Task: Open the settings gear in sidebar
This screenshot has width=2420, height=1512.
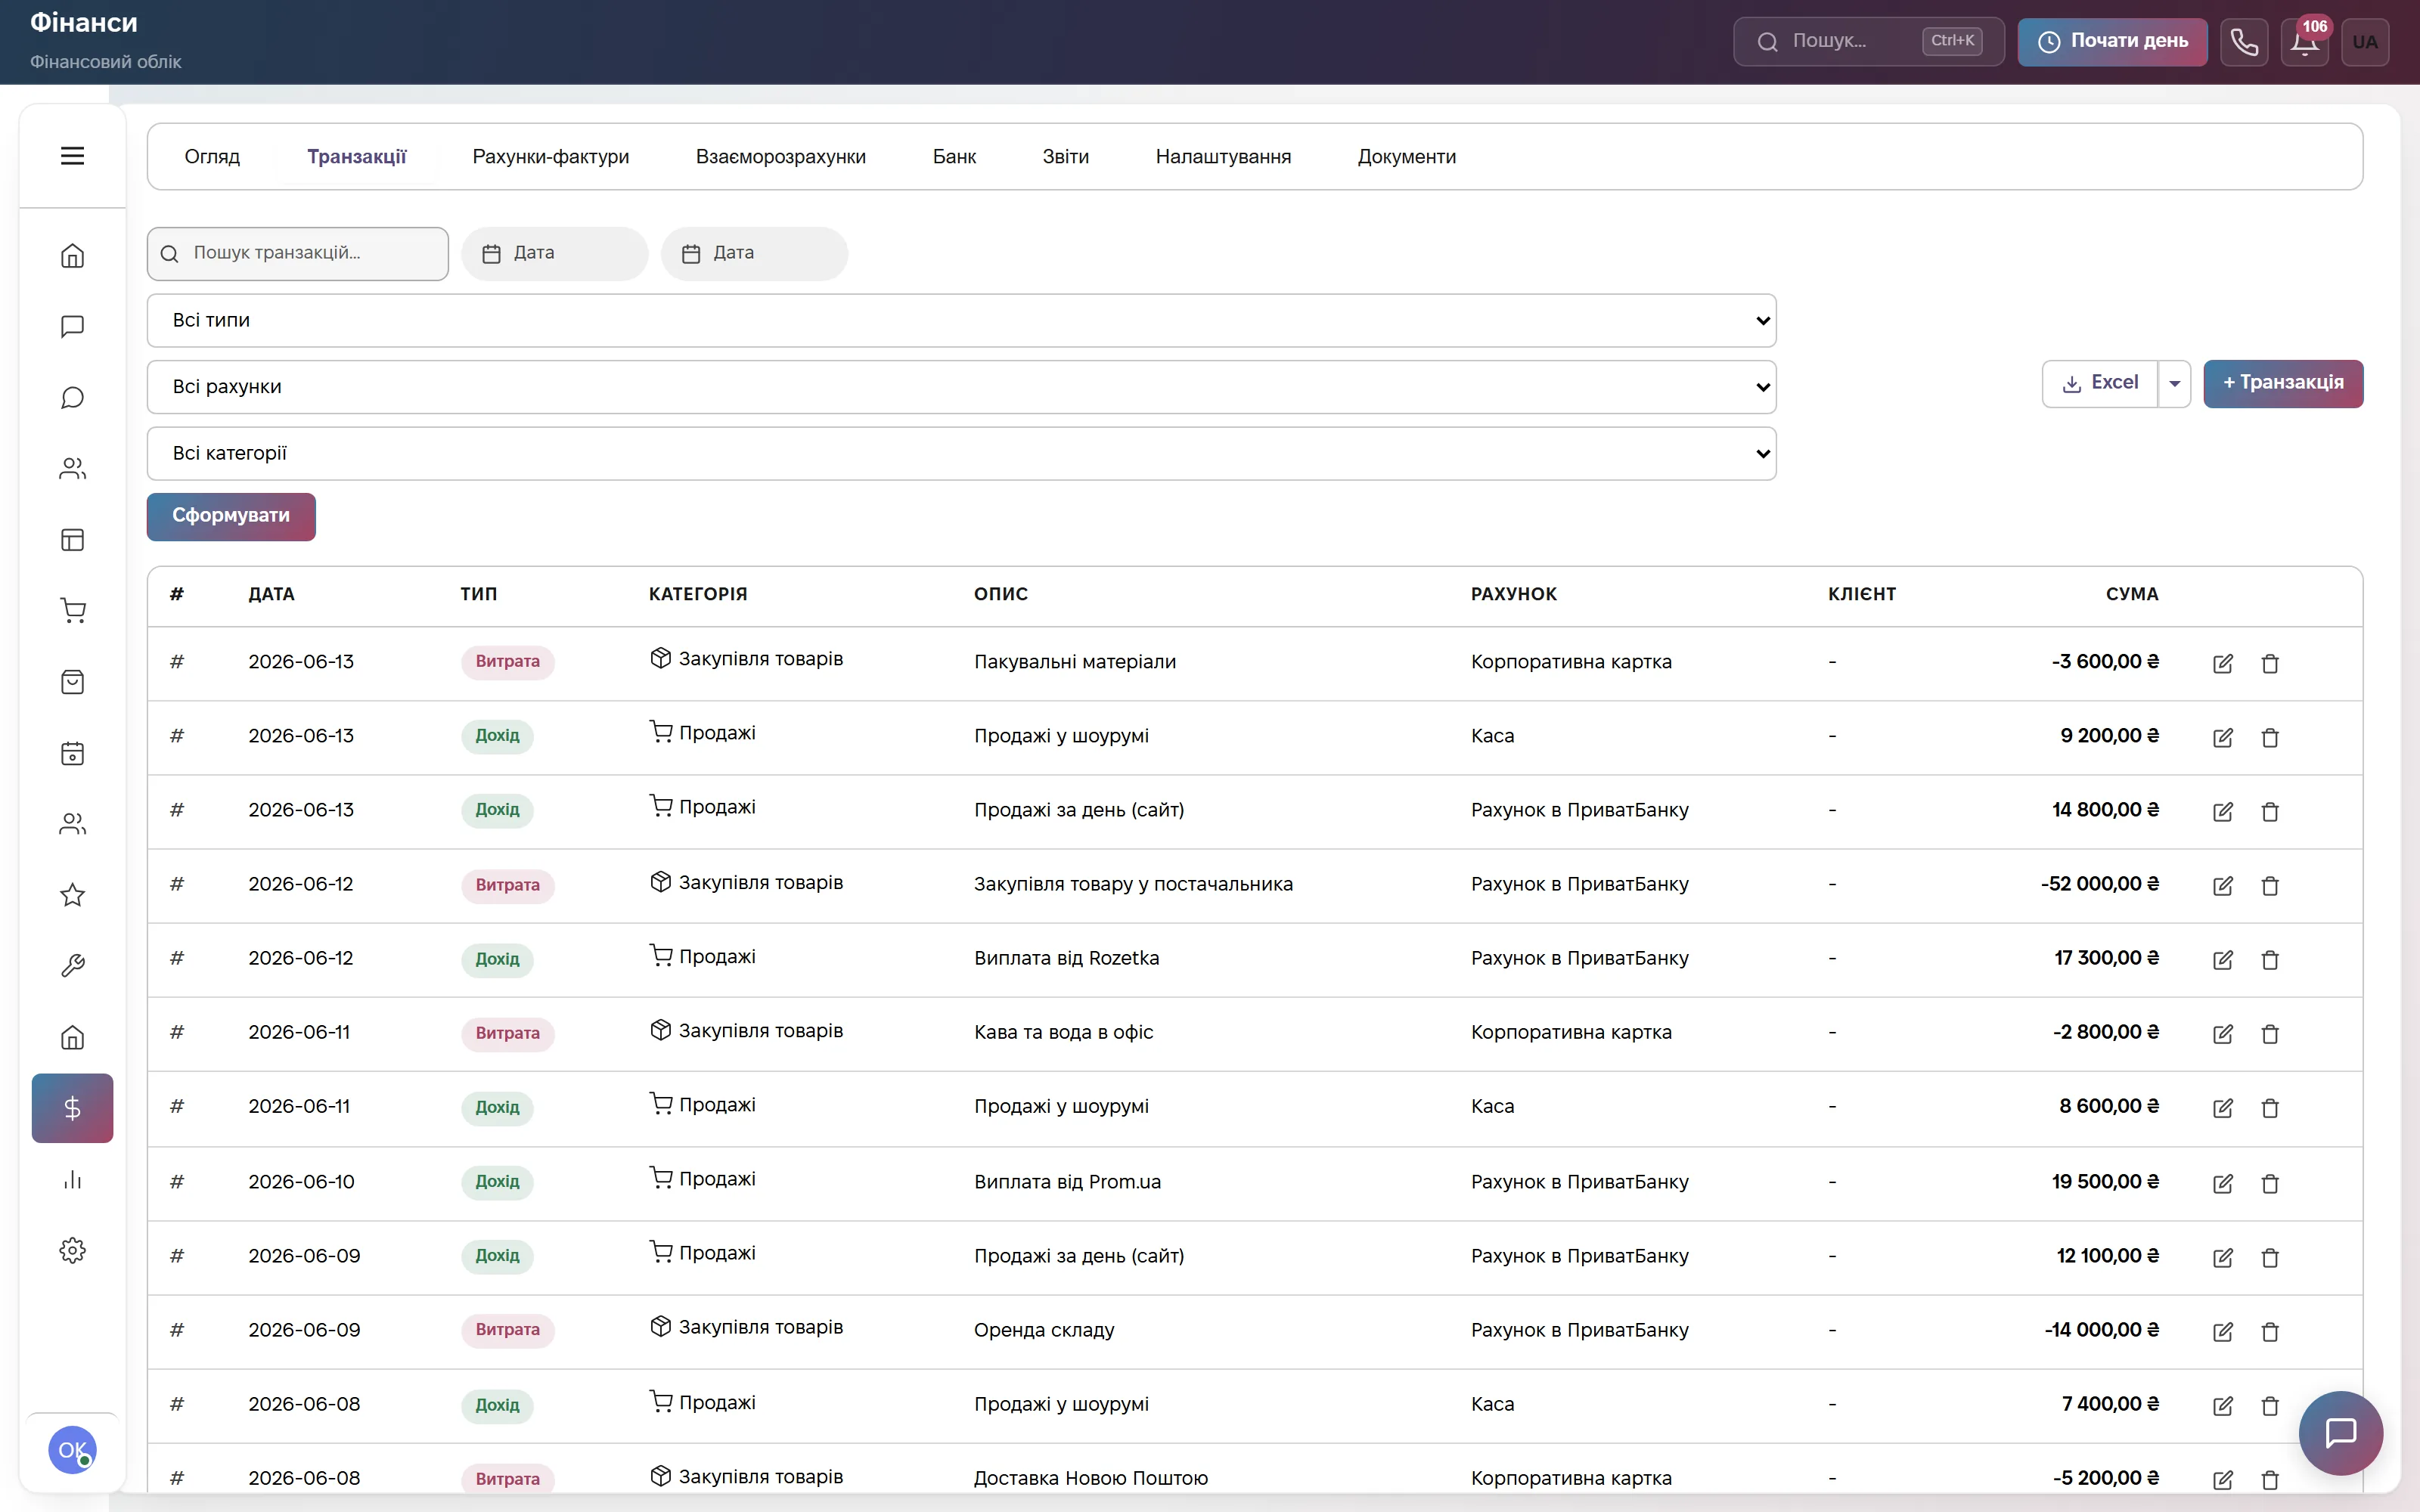Action: click(x=72, y=1250)
